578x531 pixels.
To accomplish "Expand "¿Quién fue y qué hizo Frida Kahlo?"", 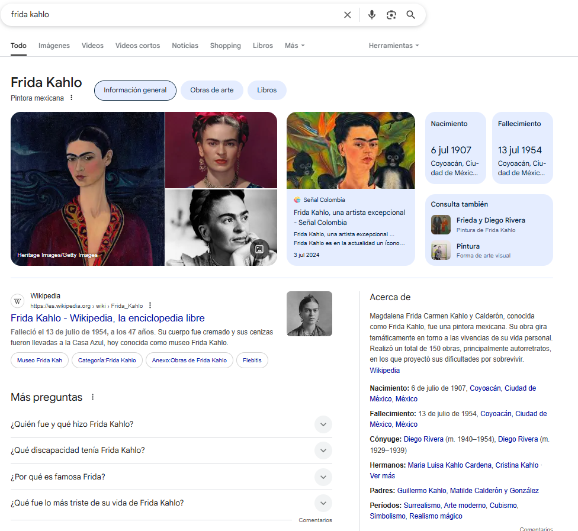I will pos(323,424).
